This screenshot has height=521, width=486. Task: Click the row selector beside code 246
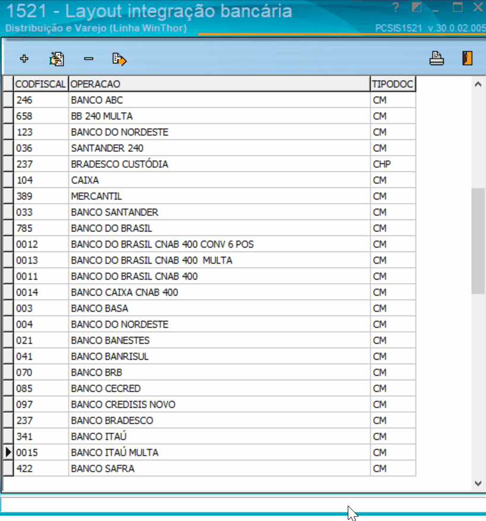(x=8, y=100)
